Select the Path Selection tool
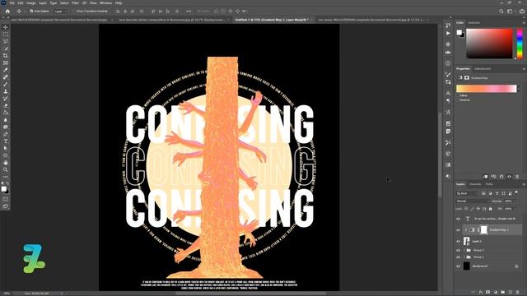527x296 pixels. tap(6, 148)
